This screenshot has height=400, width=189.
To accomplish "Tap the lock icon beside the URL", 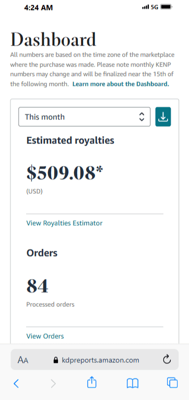I will click(x=56, y=360).
